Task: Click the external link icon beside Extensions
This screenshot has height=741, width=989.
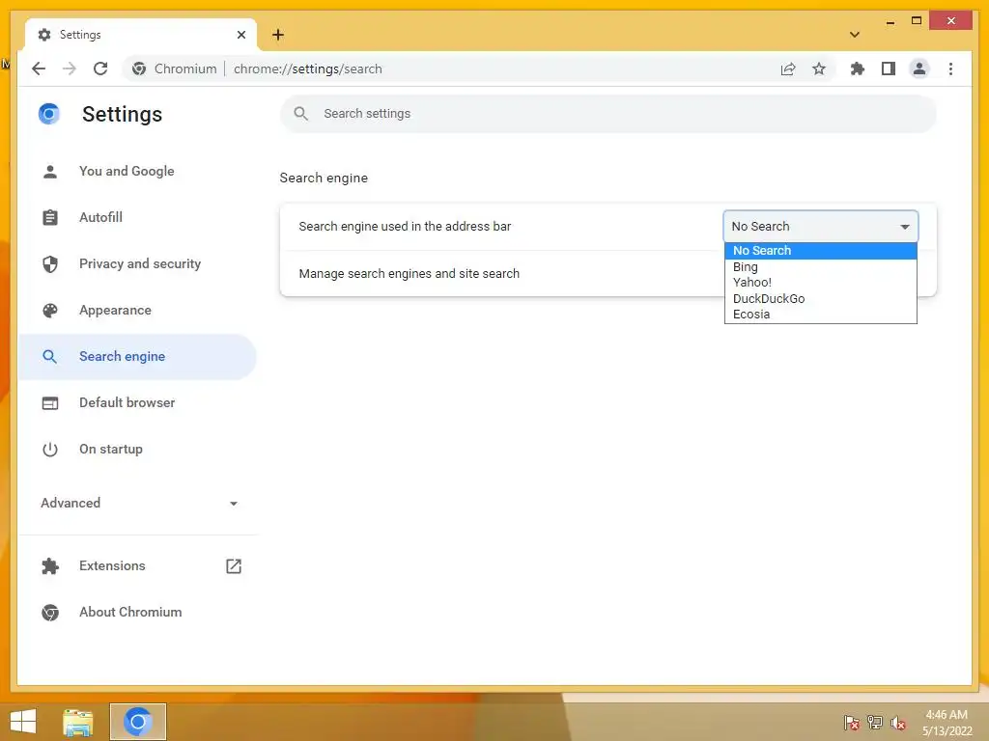Action: point(234,565)
